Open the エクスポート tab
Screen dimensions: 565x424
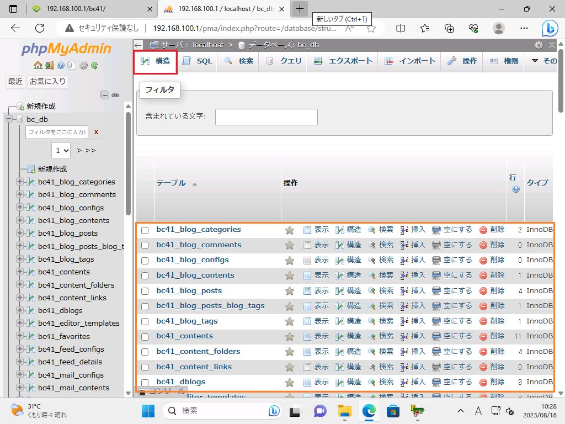pyautogui.click(x=343, y=61)
